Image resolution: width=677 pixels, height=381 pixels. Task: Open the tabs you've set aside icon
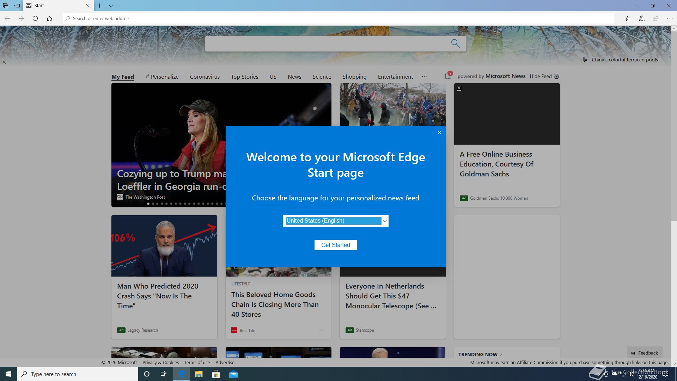click(6, 6)
